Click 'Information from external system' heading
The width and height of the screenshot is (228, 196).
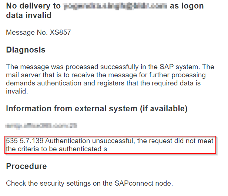click(x=72, y=109)
